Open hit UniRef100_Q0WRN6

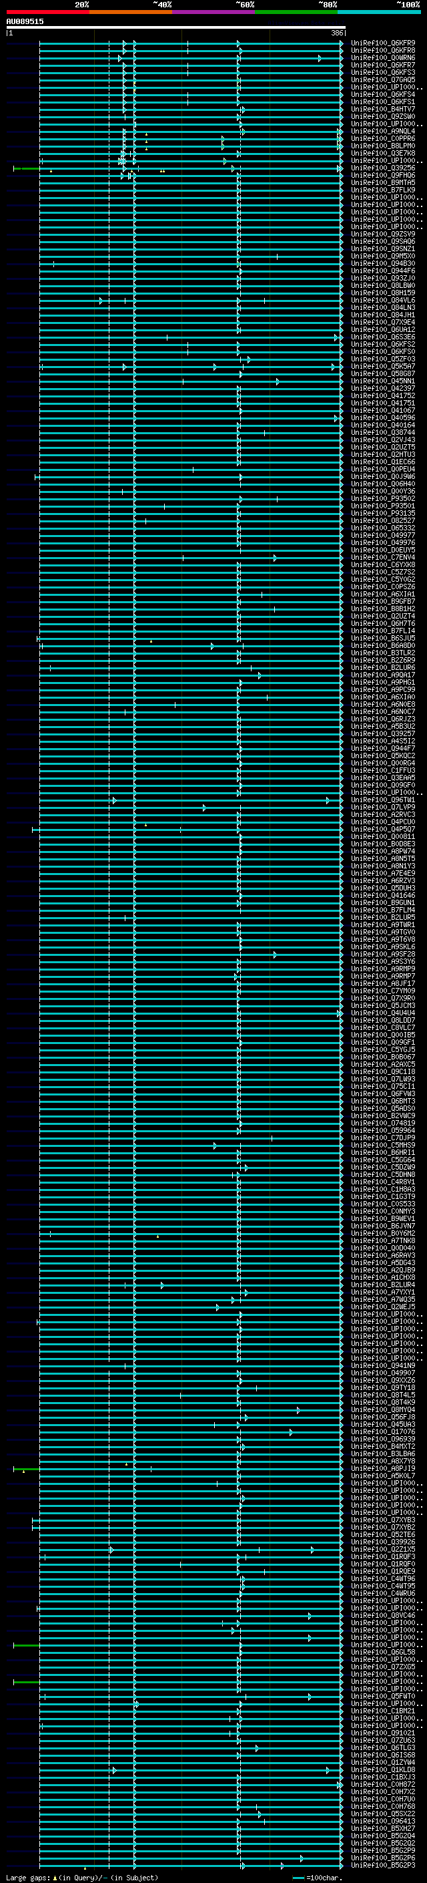tap(383, 57)
